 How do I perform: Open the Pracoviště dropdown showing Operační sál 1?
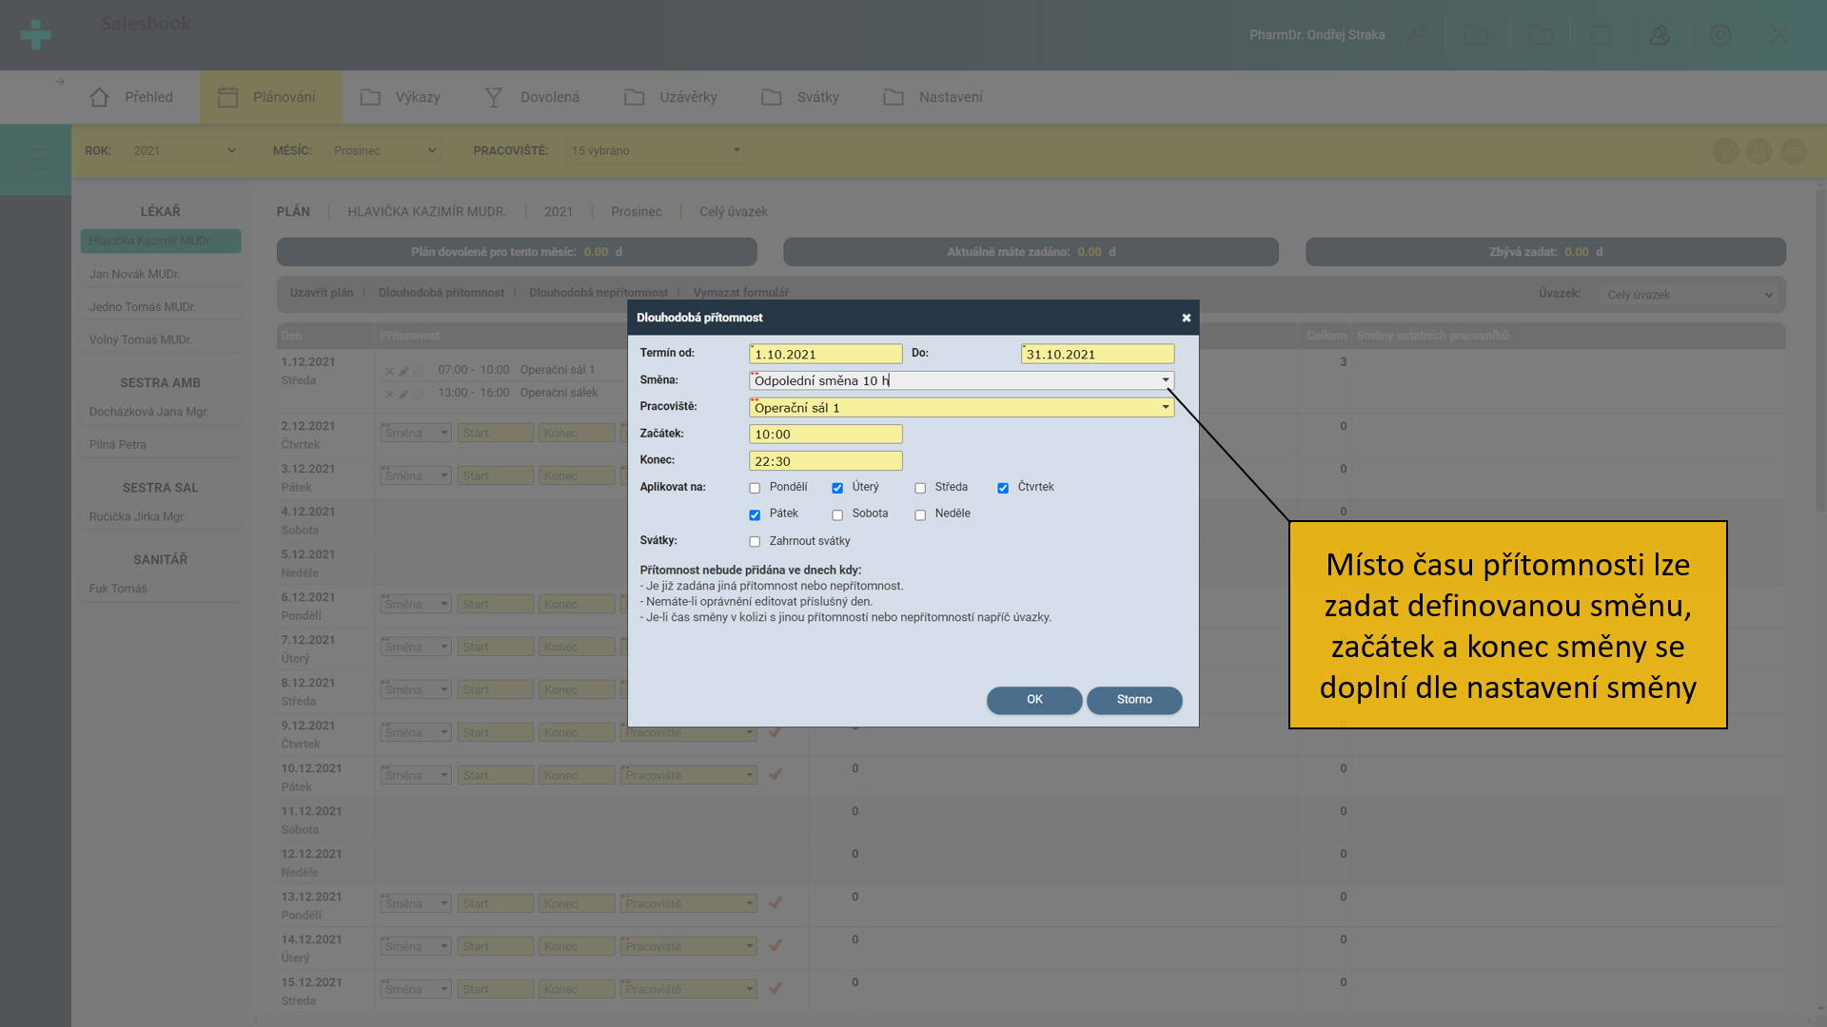click(x=1165, y=407)
